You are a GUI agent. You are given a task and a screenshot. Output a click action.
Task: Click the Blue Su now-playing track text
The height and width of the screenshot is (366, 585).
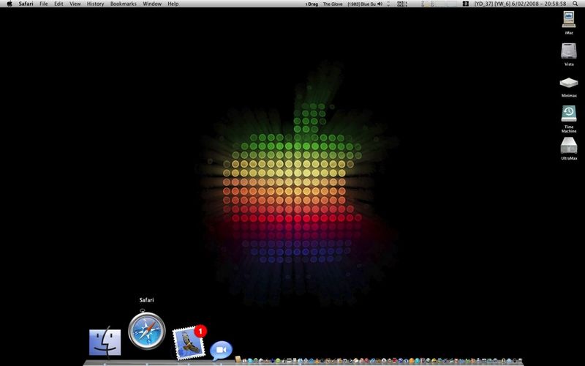point(361,4)
